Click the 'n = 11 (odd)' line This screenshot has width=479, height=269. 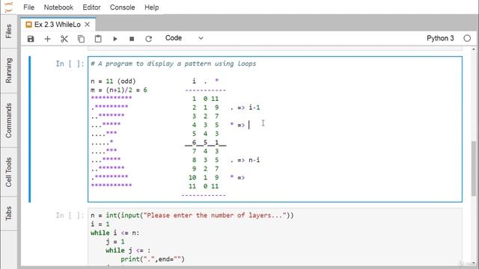[113, 81]
